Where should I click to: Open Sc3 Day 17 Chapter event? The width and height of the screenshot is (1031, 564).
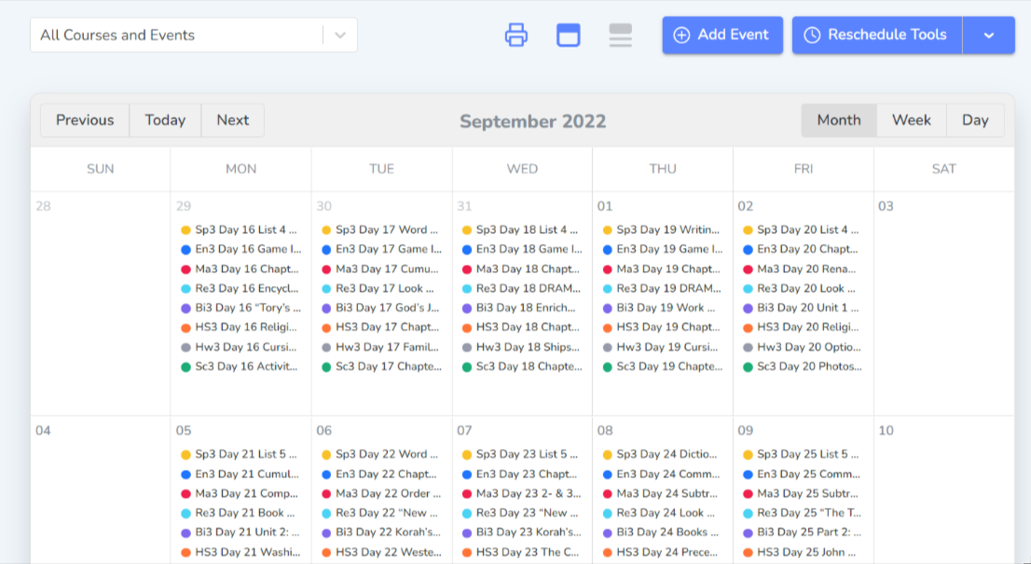[x=380, y=366]
